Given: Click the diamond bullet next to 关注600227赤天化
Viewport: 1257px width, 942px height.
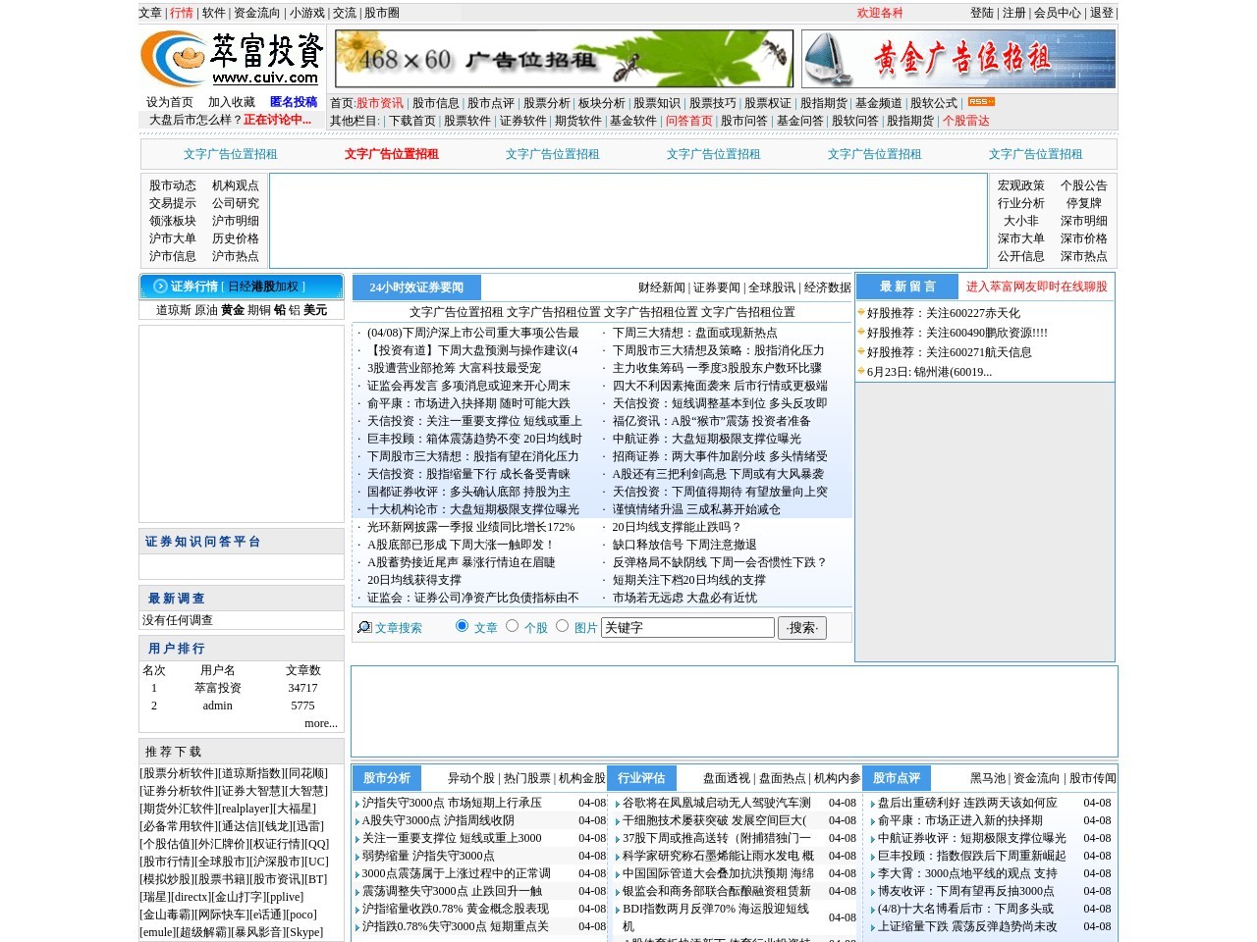Looking at the screenshot, I should (x=861, y=313).
